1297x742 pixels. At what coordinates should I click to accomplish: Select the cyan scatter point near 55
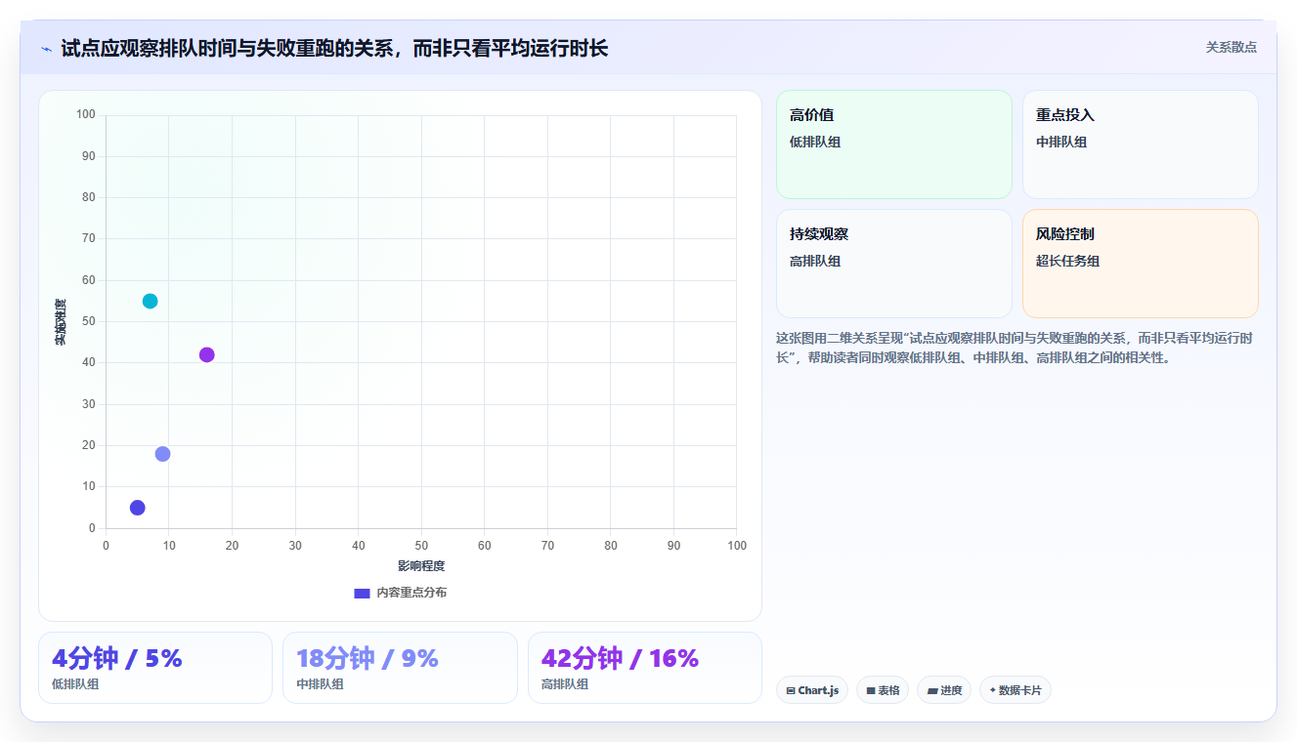150,301
